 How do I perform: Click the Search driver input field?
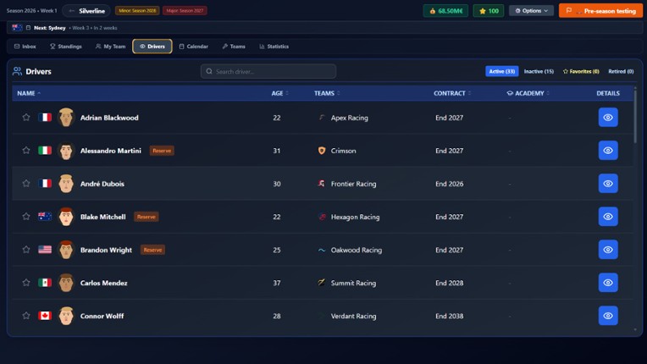(268, 71)
